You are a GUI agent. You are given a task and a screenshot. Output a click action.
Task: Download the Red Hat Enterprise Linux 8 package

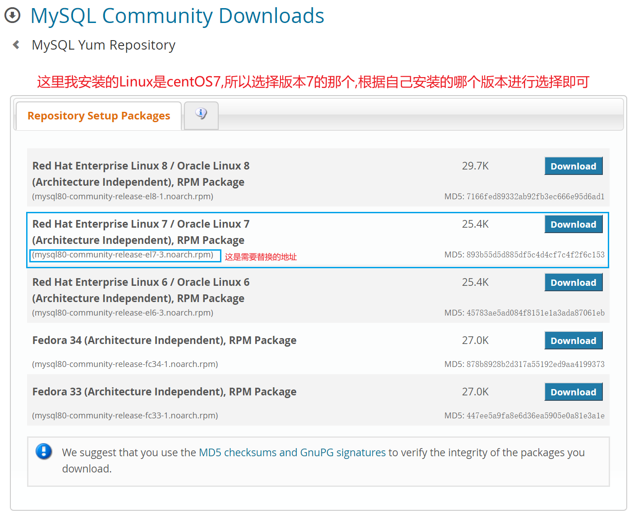pos(573,166)
